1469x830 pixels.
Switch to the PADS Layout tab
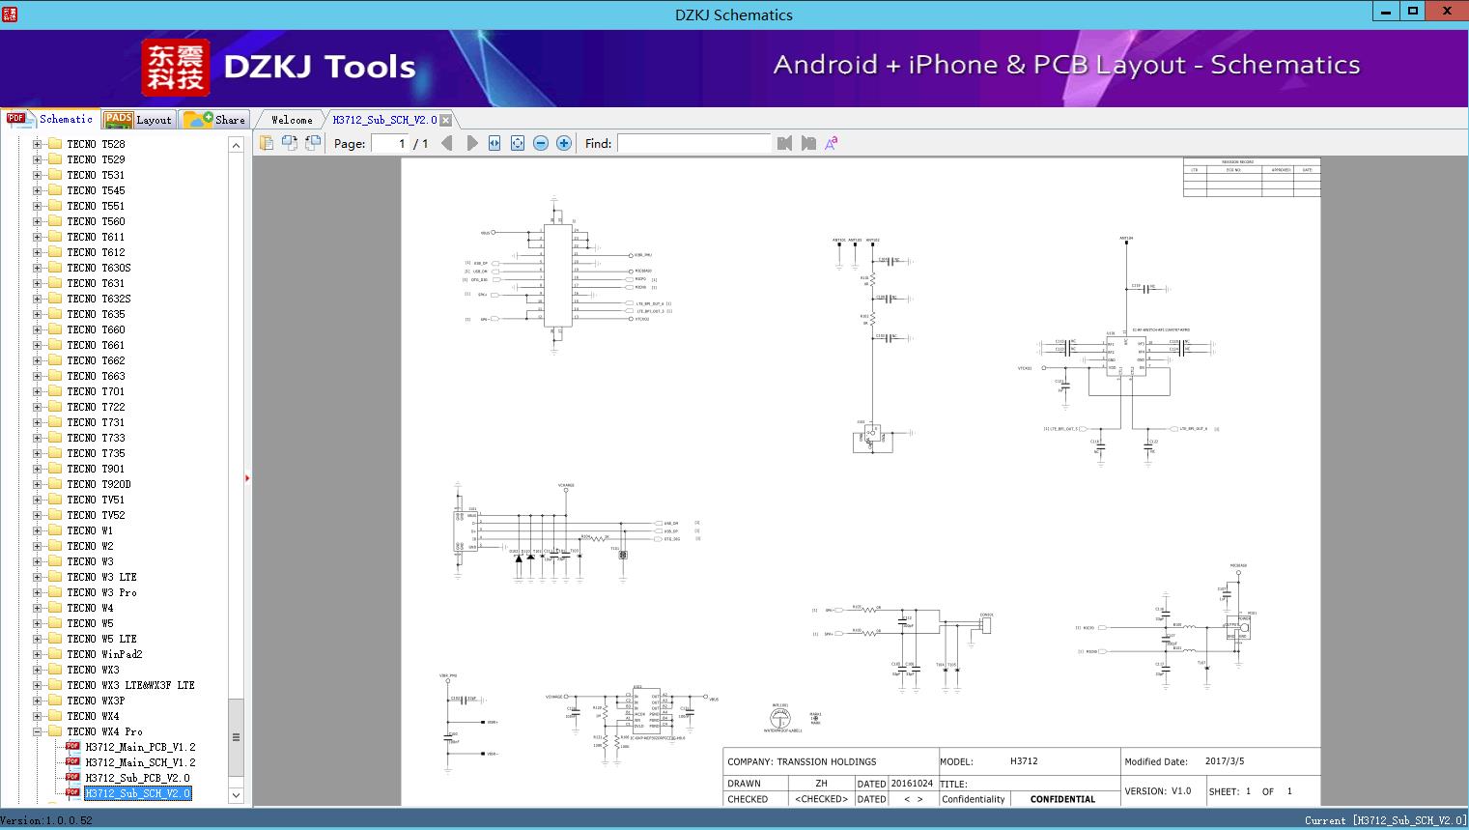coord(138,120)
